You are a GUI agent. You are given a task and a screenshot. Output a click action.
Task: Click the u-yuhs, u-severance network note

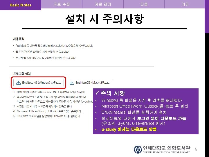coord(133,123)
